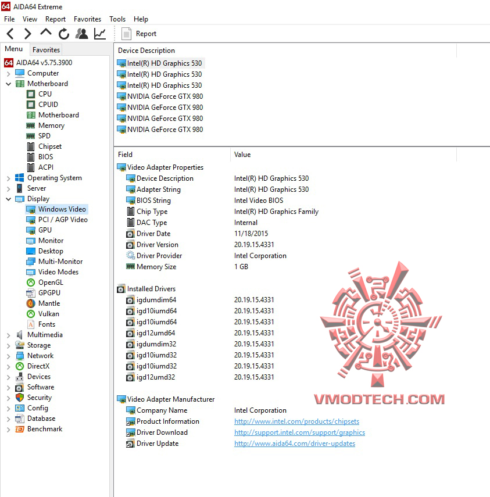
Task: Click the forward navigation arrow icon
Action: point(27,34)
